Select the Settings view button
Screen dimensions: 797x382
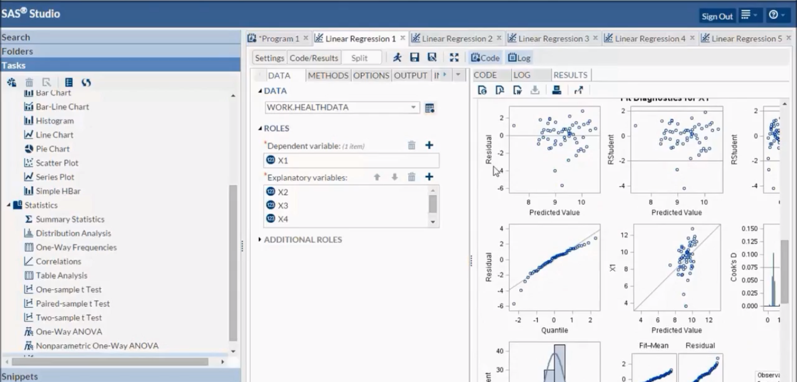tap(270, 58)
